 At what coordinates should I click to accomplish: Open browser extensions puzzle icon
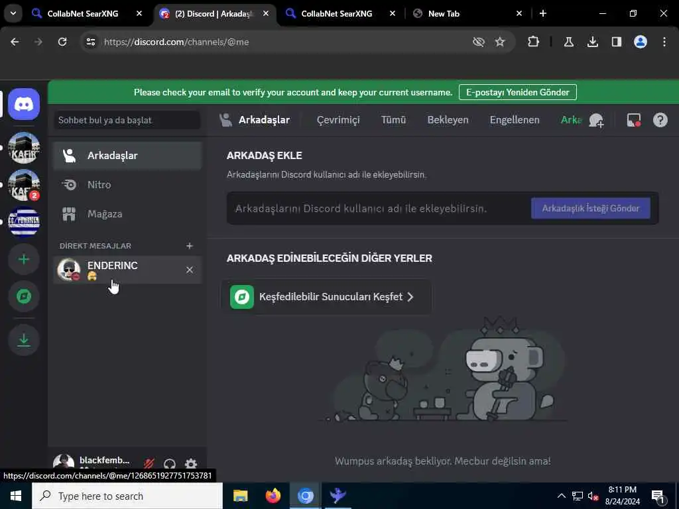coord(534,42)
